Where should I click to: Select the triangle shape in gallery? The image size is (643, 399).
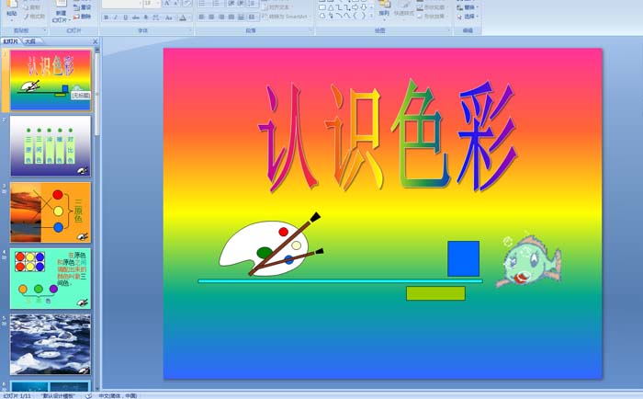(331, 7)
